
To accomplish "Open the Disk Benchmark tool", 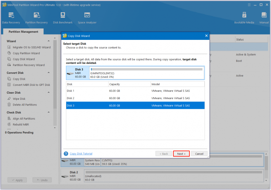I will [63, 18].
